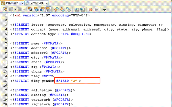Screen dimensions: 172x107
Task: Click line number 1 in gutter
Action: [x=6, y=15]
